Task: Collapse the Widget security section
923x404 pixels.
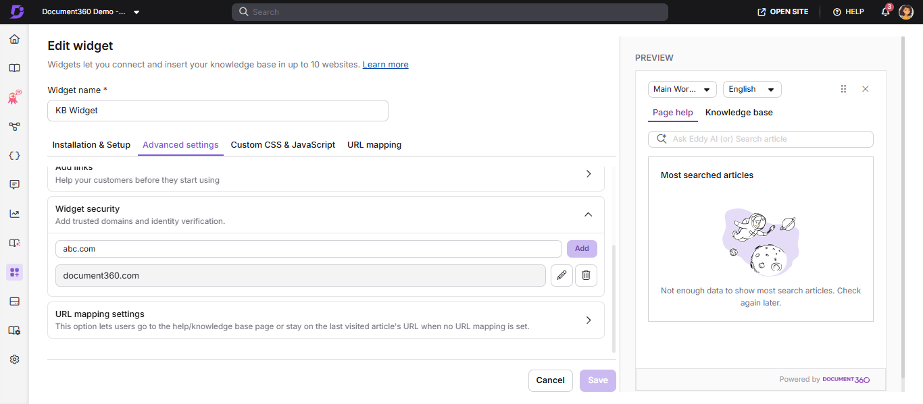Action: tap(589, 214)
